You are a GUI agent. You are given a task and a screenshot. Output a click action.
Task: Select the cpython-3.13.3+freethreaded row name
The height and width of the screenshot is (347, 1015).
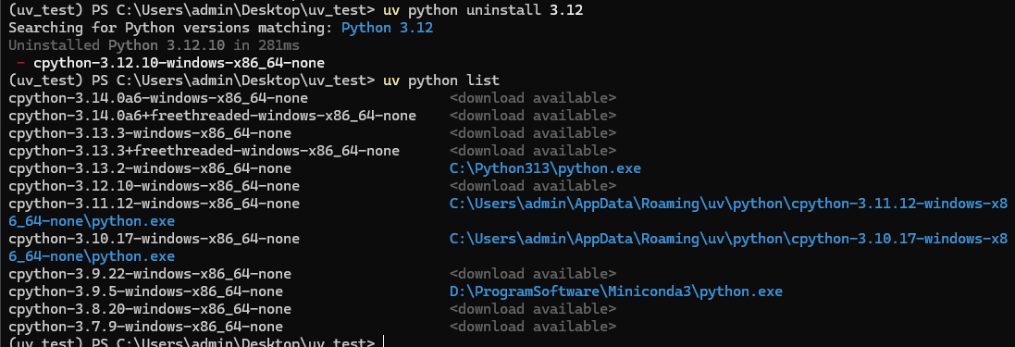[204, 151]
